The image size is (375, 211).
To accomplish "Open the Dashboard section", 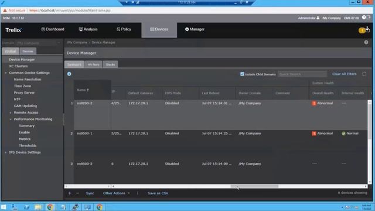I will 53,29.
